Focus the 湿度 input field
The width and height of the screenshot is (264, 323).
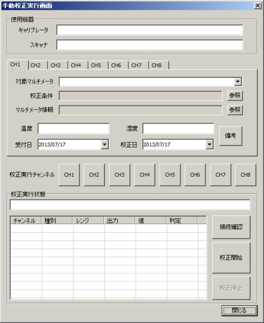pyautogui.click(x=179, y=129)
